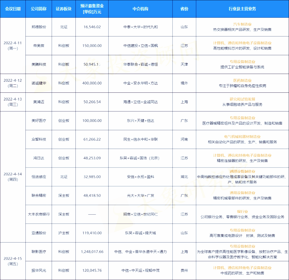Click the 会议日期 column header

click(13, 9)
